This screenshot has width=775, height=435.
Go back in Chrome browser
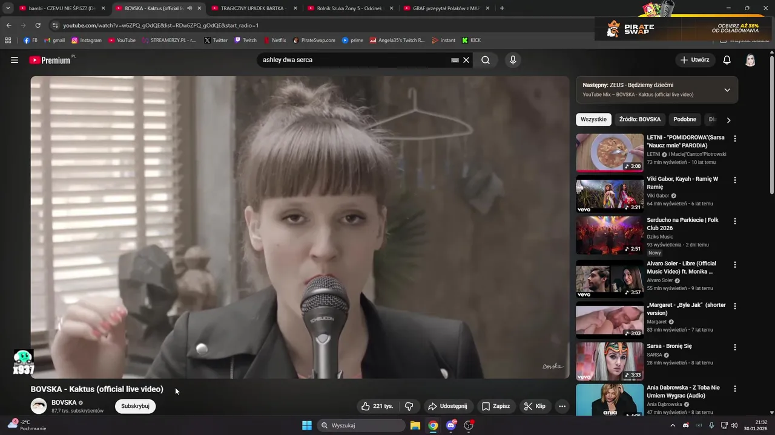[x=8, y=25]
